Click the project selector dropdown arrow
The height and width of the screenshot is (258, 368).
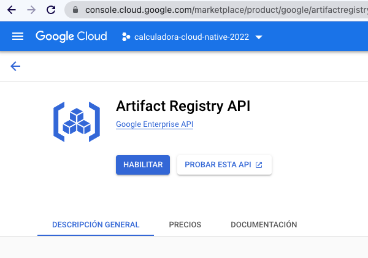coord(259,37)
